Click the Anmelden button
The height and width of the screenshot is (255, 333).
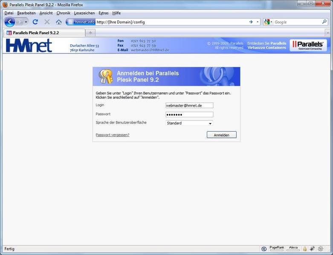tap(222, 135)
